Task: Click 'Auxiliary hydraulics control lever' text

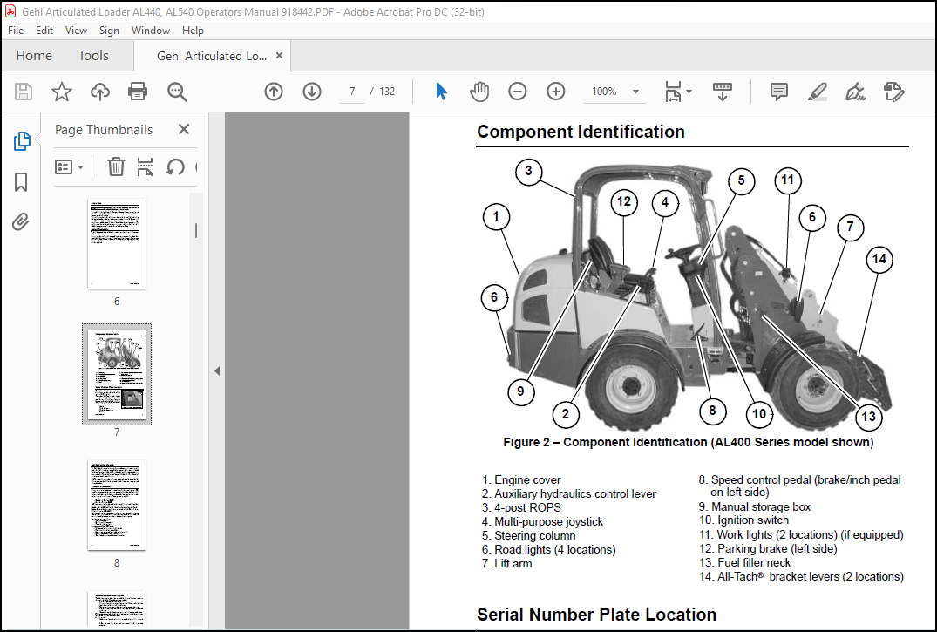Action: [x=575, y=494]
